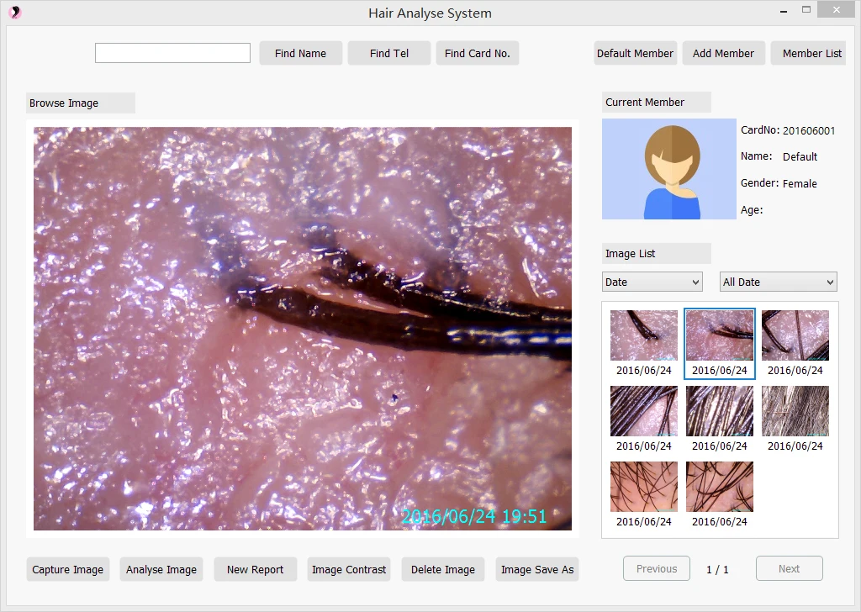861x612 pixels.
Task: Delete the selected image
Action: 442,569
